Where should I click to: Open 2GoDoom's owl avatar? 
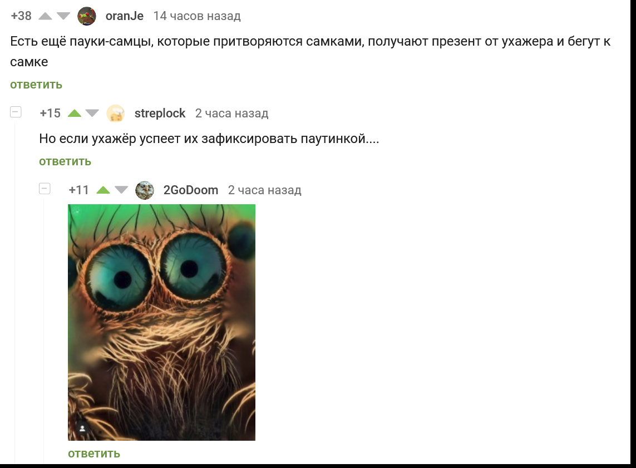(145, 190)
